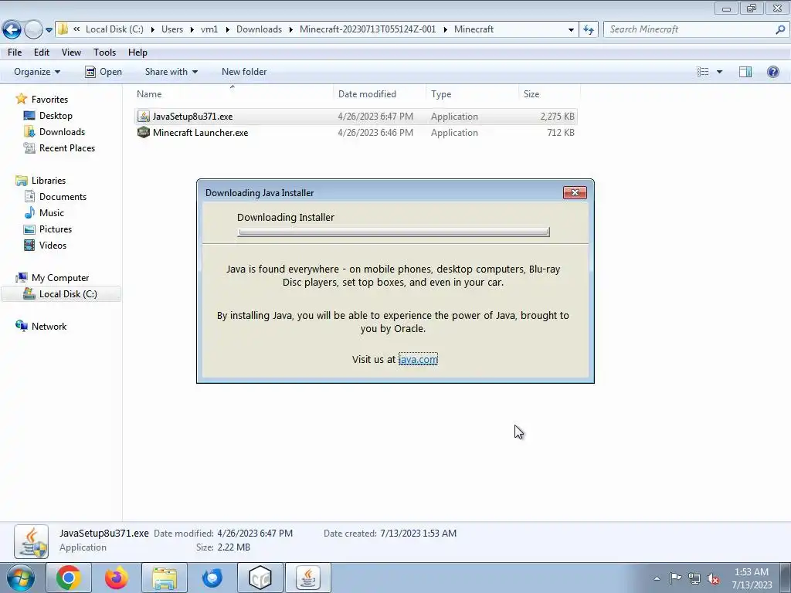Open the taskbar clock showing 1:53 AM
Screen dimensions: 791x593
(752, 578)
